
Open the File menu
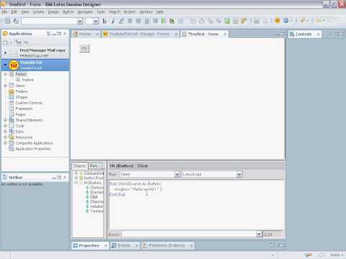pos(4,12)
